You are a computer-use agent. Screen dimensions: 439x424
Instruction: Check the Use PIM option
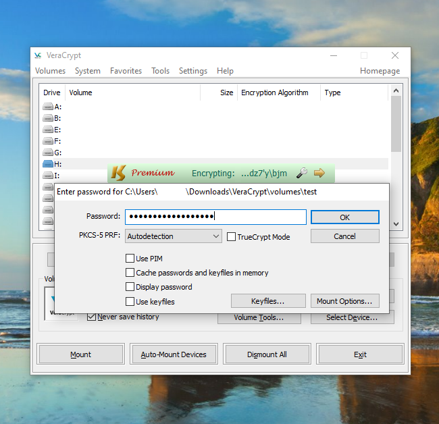point(130,259)
